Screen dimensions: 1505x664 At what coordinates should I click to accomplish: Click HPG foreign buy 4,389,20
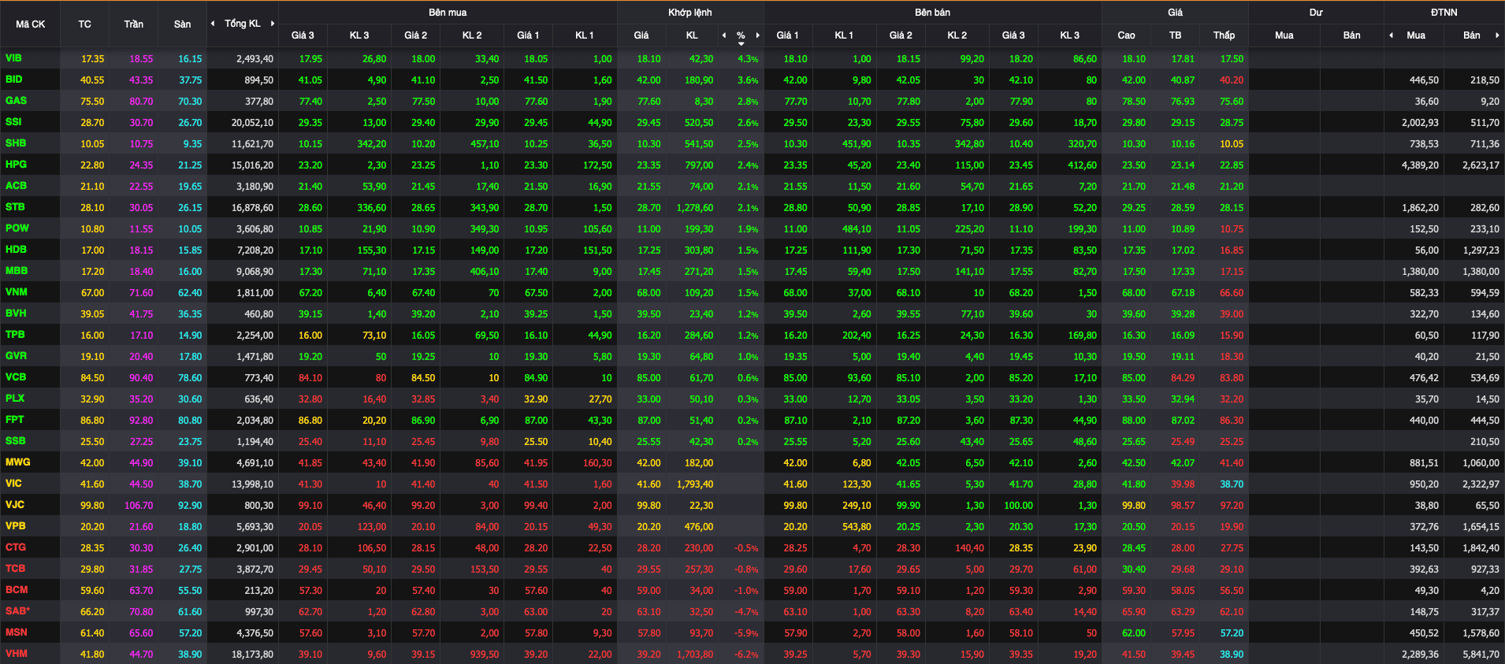click(1420, 165)
